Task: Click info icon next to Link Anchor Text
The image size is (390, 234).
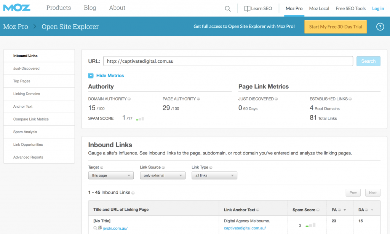Action: pyautogui.click(x=258, y=210)
